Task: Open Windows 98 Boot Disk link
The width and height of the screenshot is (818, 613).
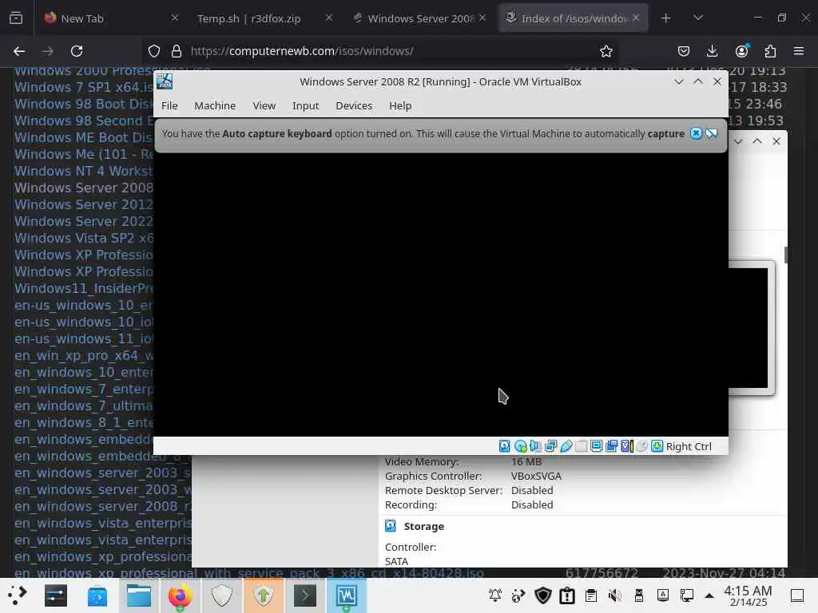Action: click(x=84, y=104)
